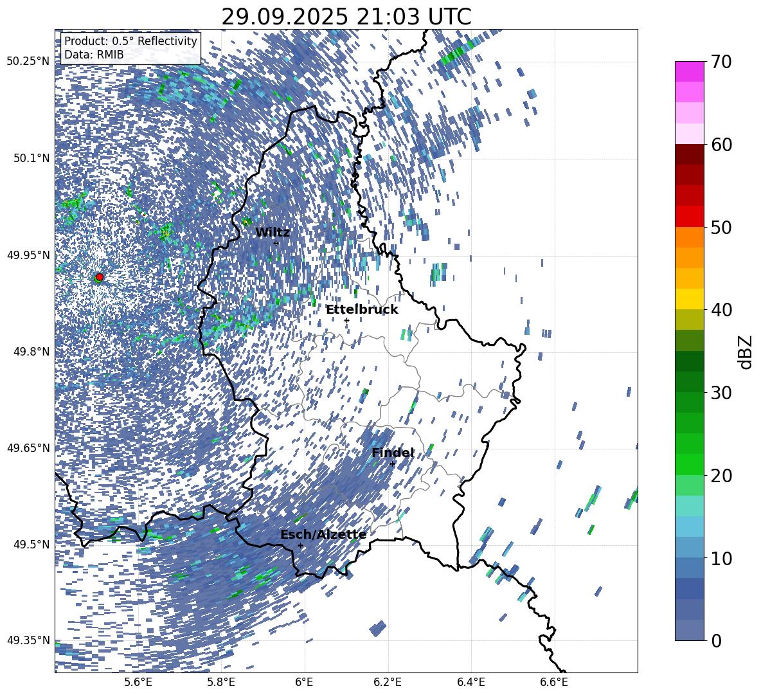761x695 pixels.
Task: Click the Findel location cross marker
Action: [x=392, y=464]
